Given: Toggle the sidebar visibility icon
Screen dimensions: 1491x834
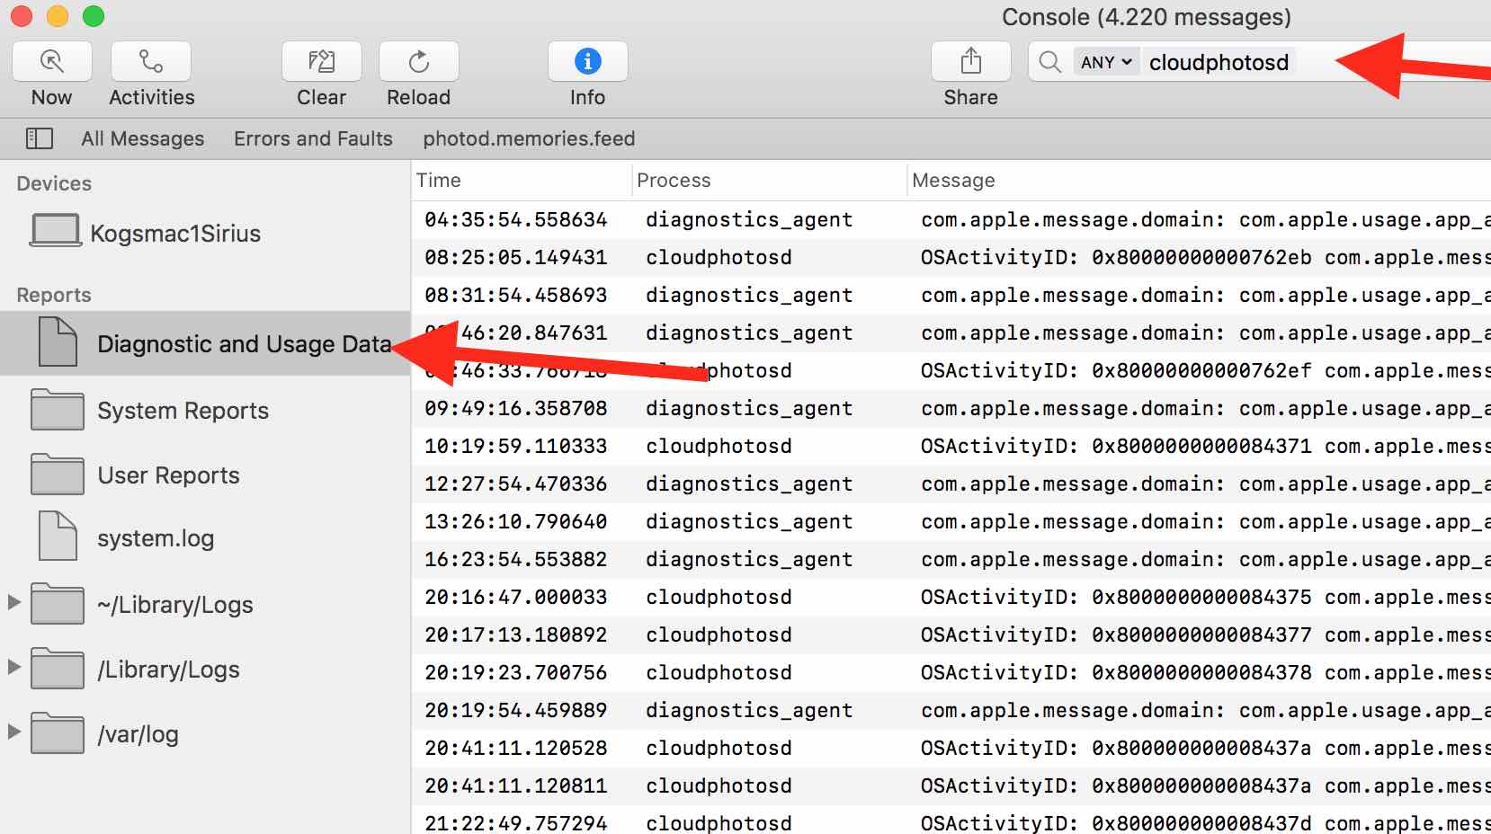Looking at the screenshot, I should coord(40,138).
